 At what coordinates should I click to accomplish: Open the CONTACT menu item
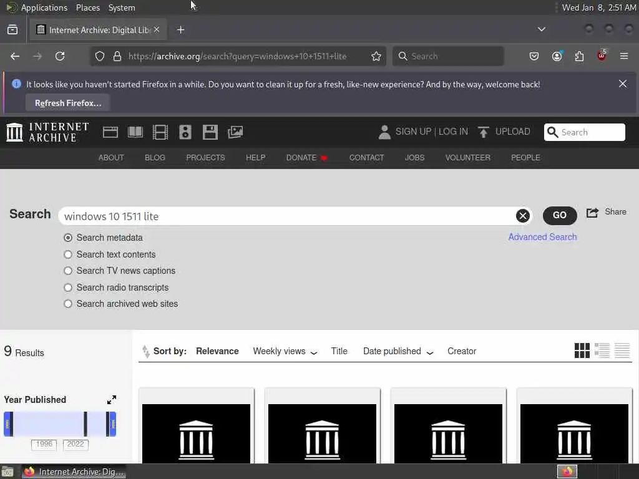point(366,158)
